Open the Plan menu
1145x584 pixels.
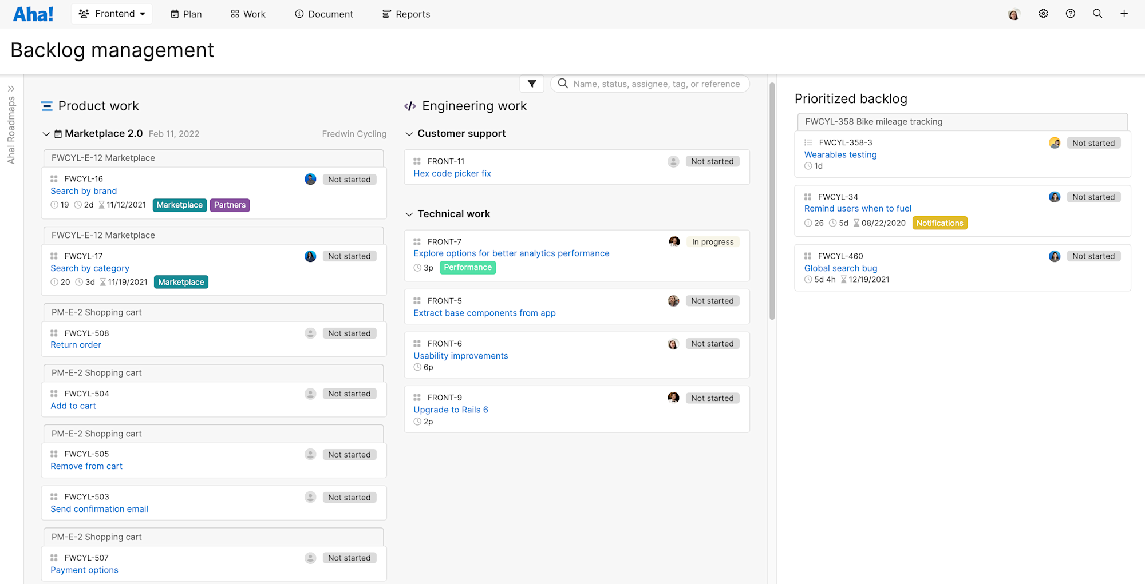tap(185, 13)
